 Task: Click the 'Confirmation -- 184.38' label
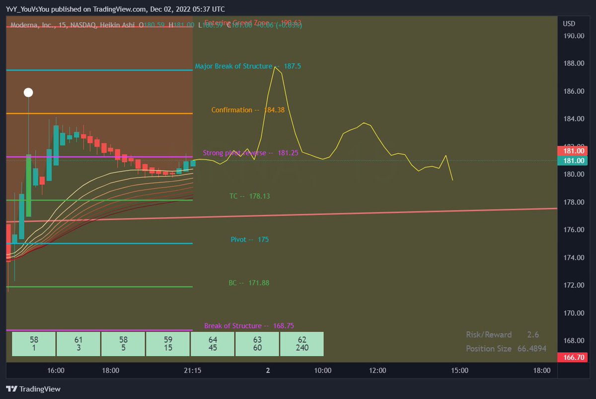tap(248, 110)
